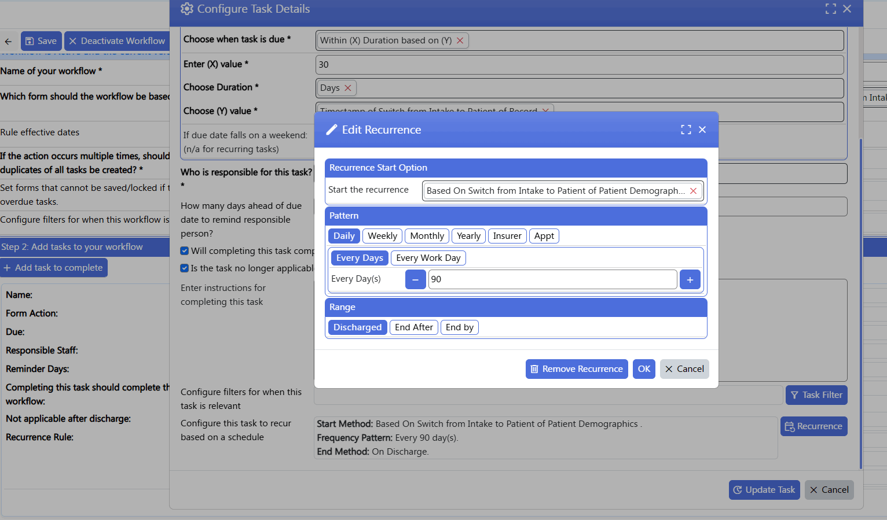This screenshot has height=520, width=887.
Task: Increase the Every Day(s) value with plus
Action: point(690,279)
